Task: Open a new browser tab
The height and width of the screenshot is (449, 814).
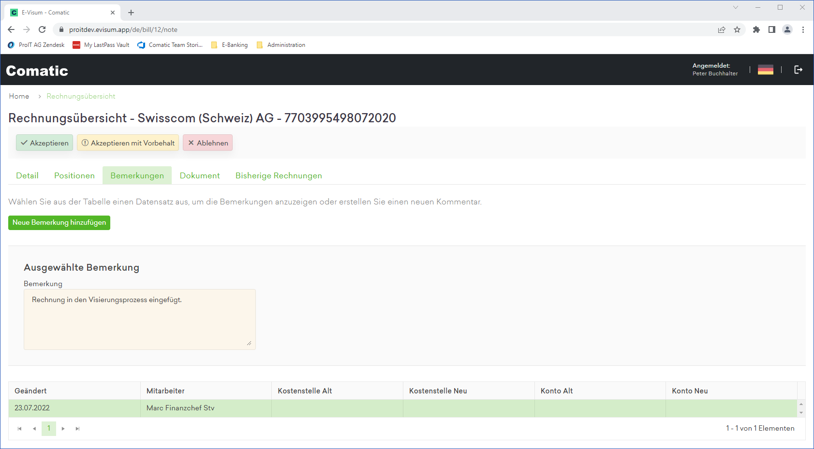Action: [x=131, y=13]
